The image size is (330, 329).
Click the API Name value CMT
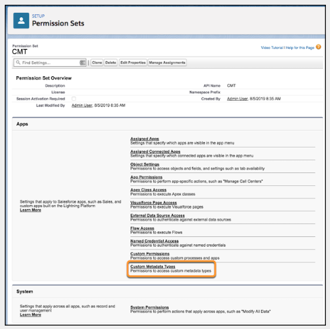click(x=231, y=86)
